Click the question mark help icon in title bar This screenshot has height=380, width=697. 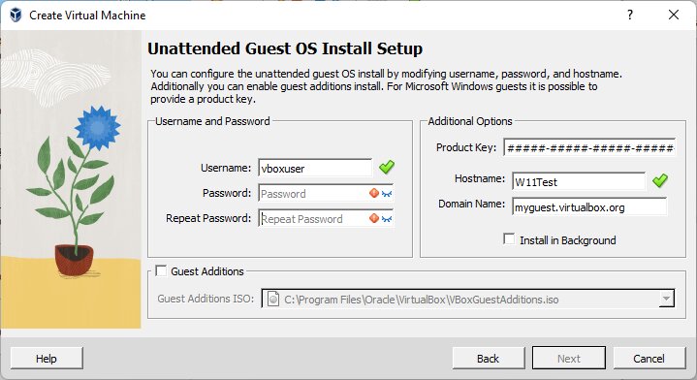630,15
